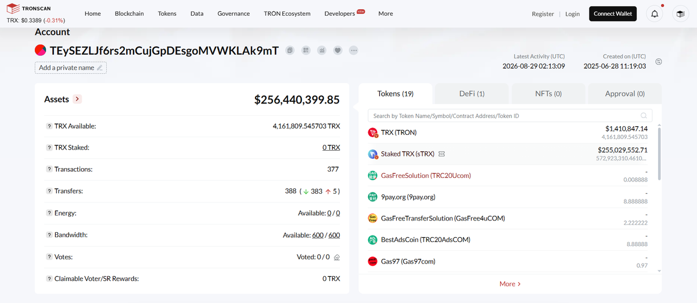This screenshot has height=303, width=697.
Task: Open the More menu in the navbar
Action: coord(386,13)
